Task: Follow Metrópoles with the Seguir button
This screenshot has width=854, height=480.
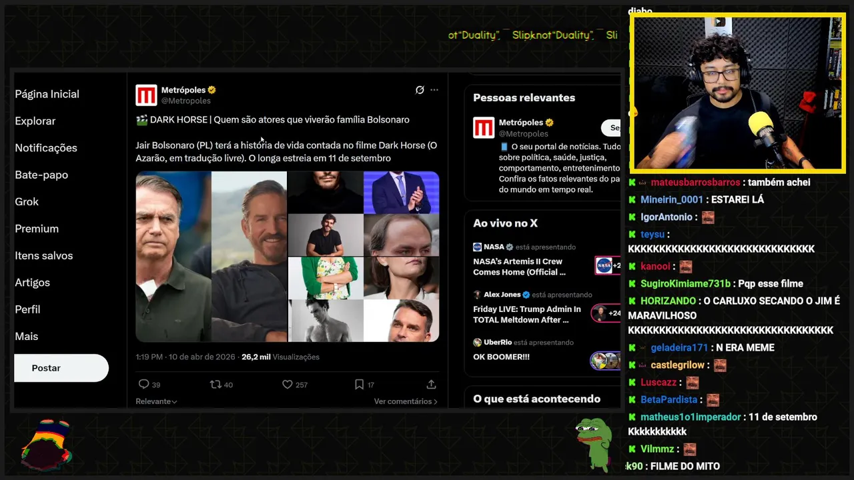Action: [611, 128]
